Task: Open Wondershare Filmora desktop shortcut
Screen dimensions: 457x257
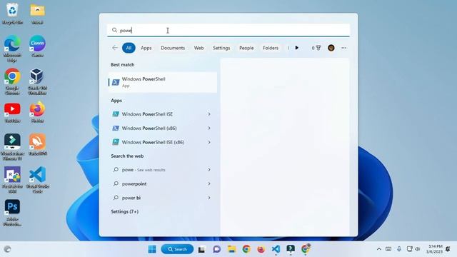Action: pyautogui.click(x=12, y=147)
